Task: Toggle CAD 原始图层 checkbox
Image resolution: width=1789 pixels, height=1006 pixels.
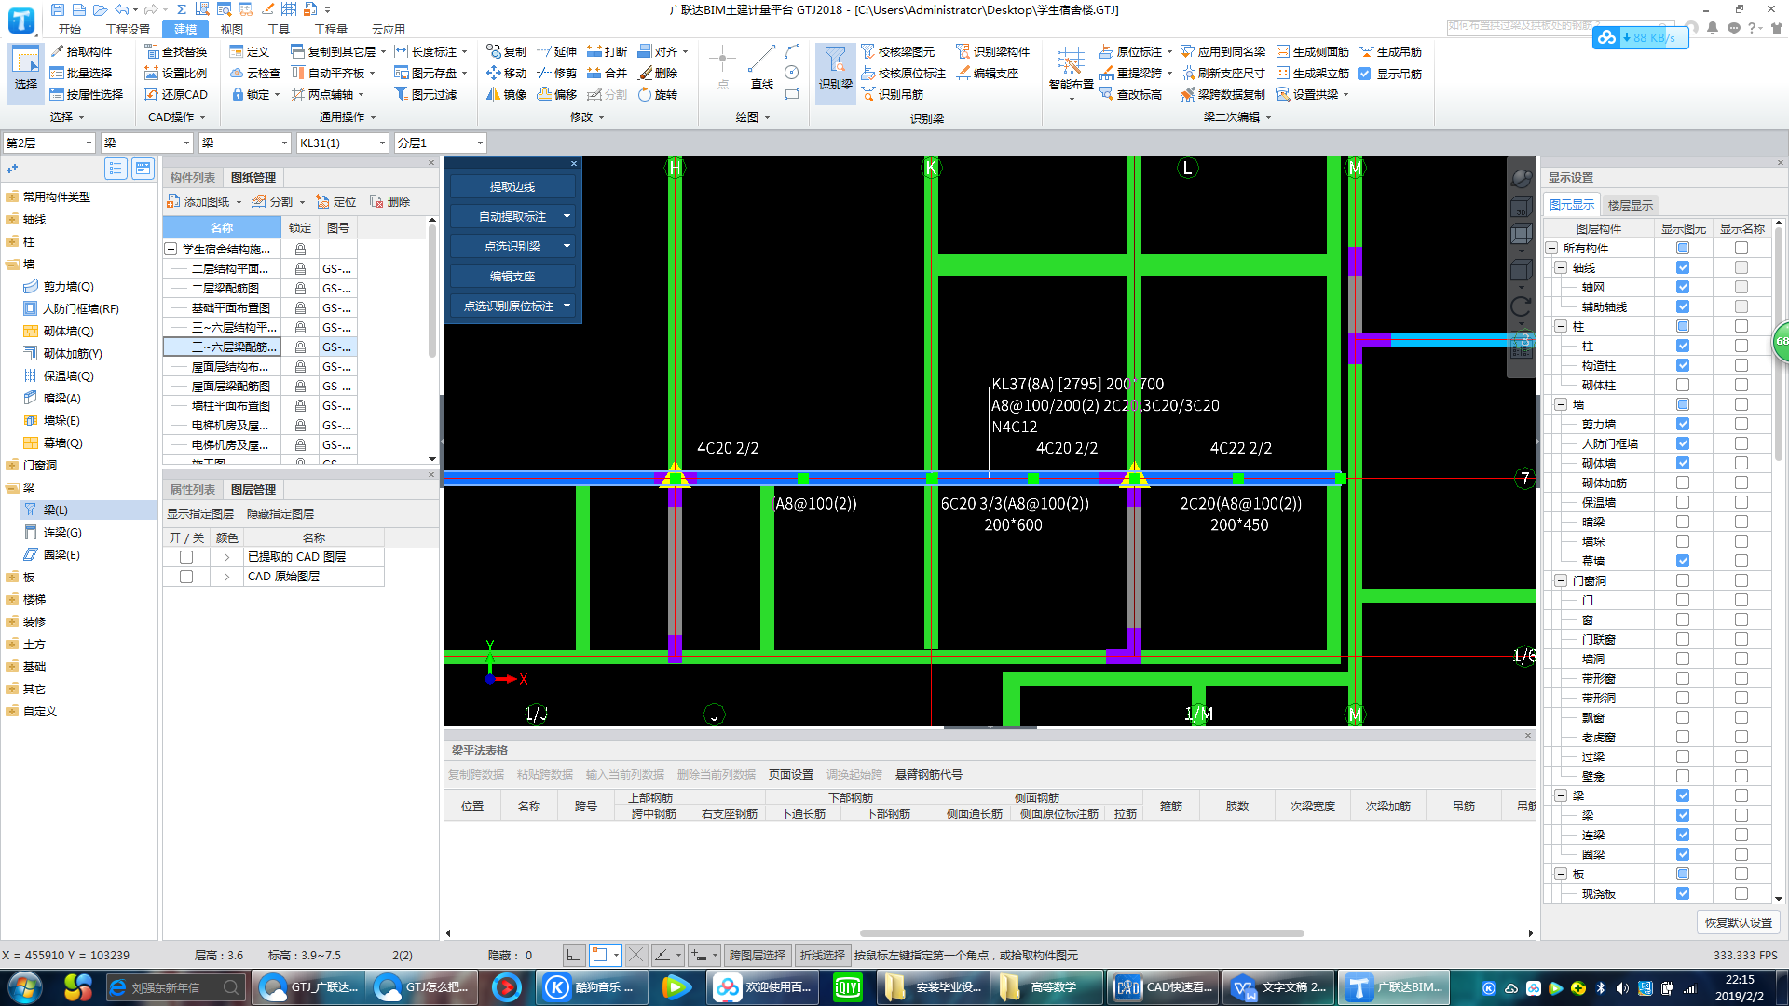Action: (186, 577)
